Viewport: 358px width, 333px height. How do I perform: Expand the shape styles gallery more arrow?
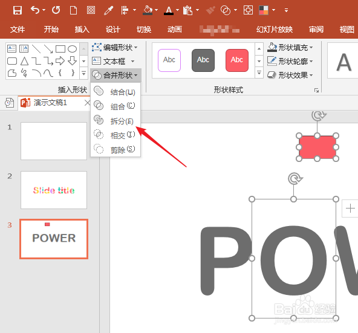pos(259,73)
